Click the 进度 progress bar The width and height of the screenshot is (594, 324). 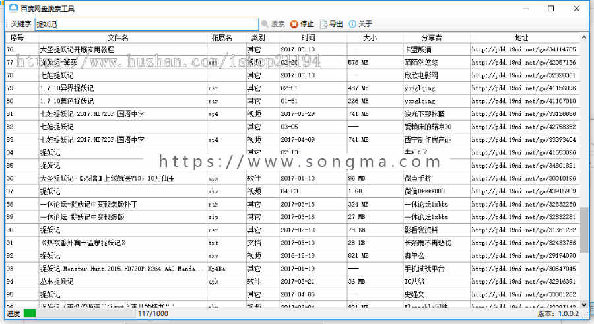79,313
